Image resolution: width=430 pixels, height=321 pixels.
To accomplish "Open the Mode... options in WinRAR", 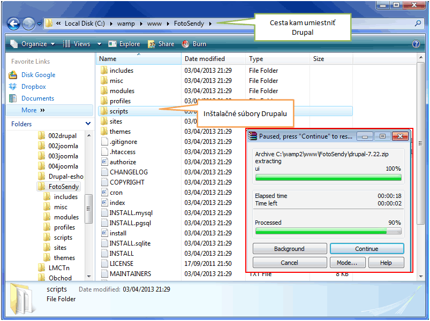I will pyautogui.click(x=347, y=263).
